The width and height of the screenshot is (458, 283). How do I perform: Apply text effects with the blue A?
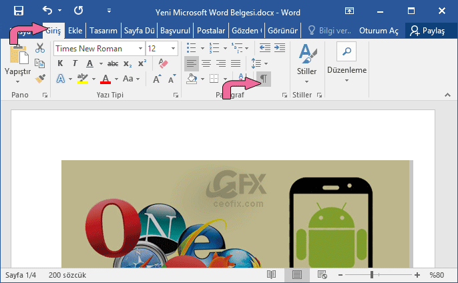pos(61,79)
